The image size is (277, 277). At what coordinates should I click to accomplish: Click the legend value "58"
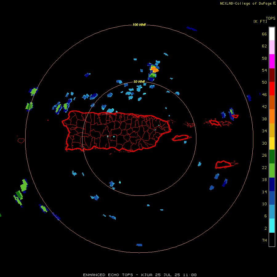click(264, 58)
